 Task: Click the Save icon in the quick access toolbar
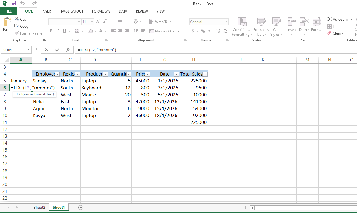pos(14,4)
